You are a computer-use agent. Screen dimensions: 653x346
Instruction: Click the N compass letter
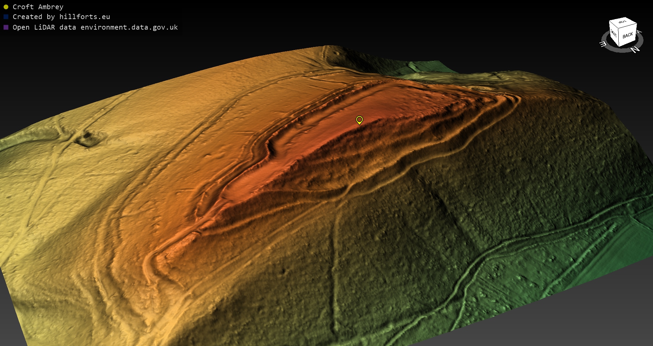click(x=635, y=50)
